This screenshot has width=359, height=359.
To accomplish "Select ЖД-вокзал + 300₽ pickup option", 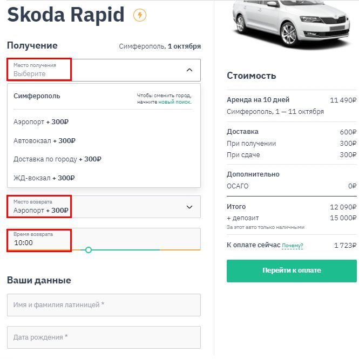I will 44,178.
